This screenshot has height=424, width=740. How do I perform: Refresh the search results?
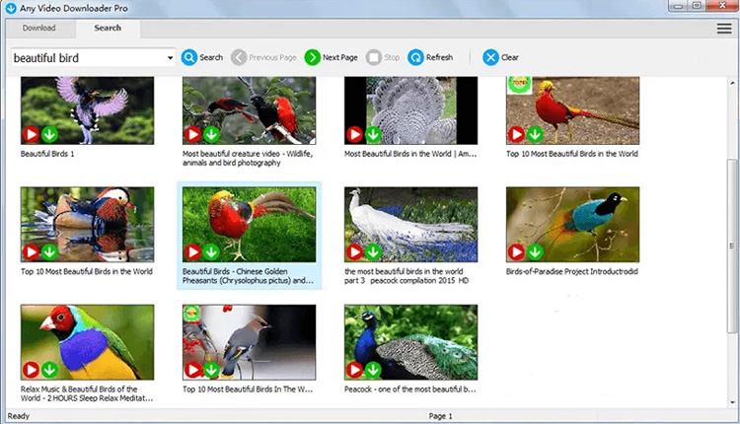[430, 57]
